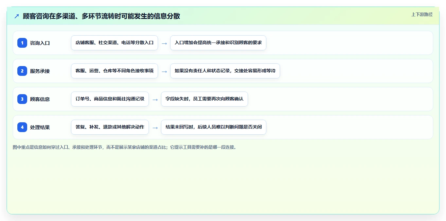Click the arrow in the 咨询入口 row
446x221 pixels.
[x=164, y=43]
